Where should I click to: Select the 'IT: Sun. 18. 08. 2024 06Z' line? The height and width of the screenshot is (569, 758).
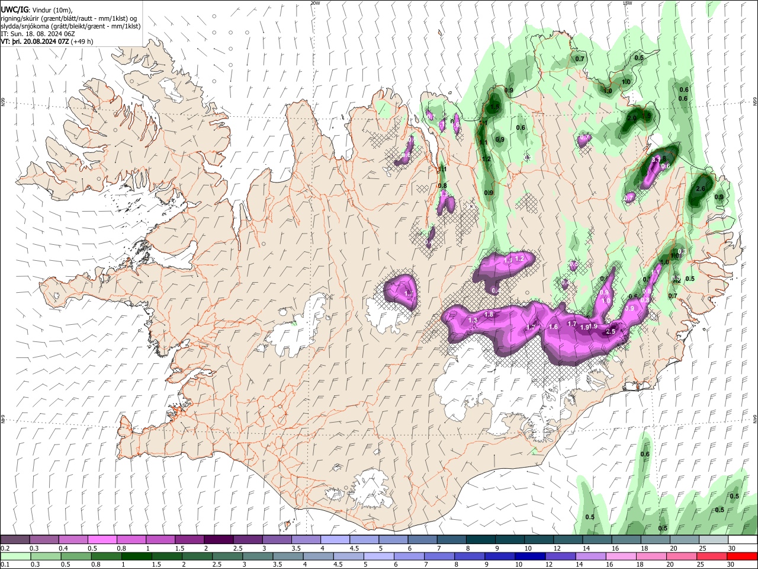tap(38, 34)
